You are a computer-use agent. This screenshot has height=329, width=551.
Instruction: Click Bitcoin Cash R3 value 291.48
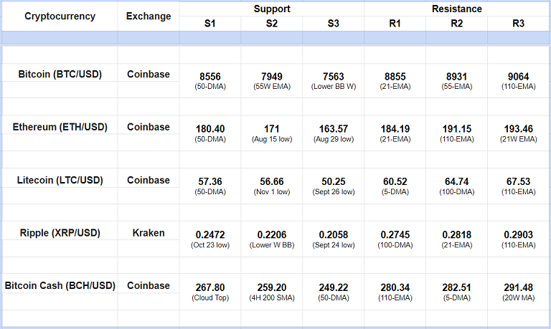point(519,287)
